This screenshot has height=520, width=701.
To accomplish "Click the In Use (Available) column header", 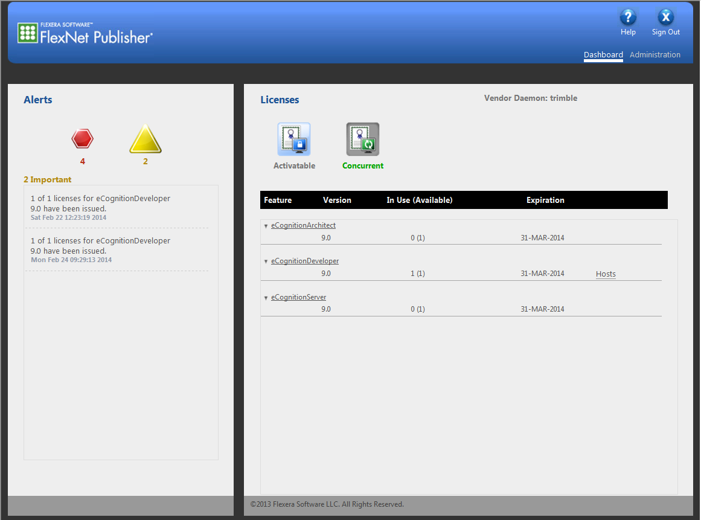I will click(x=420, y=201).
